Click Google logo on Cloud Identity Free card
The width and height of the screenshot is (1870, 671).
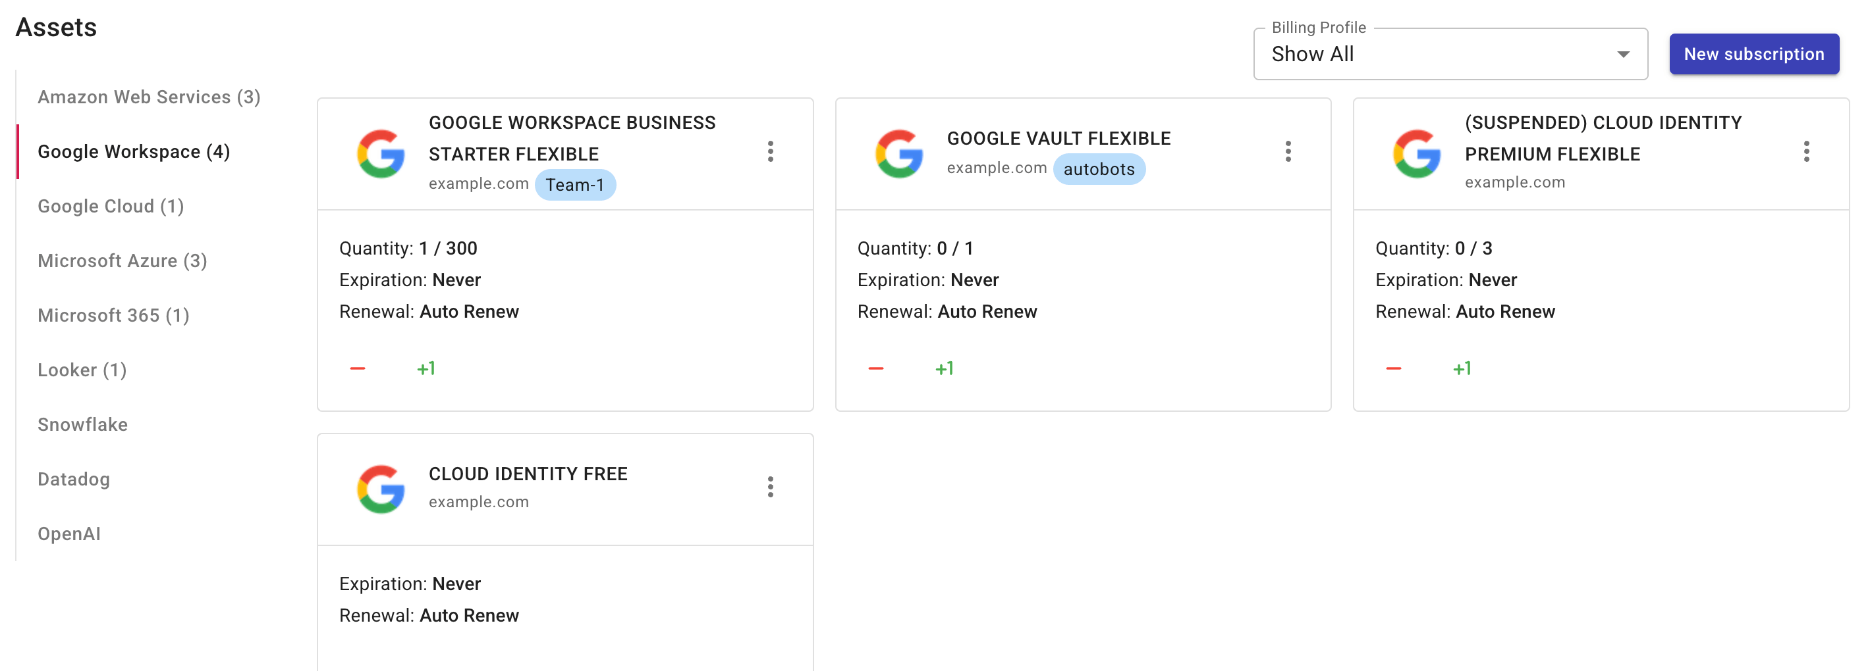(x=380, y=489)
